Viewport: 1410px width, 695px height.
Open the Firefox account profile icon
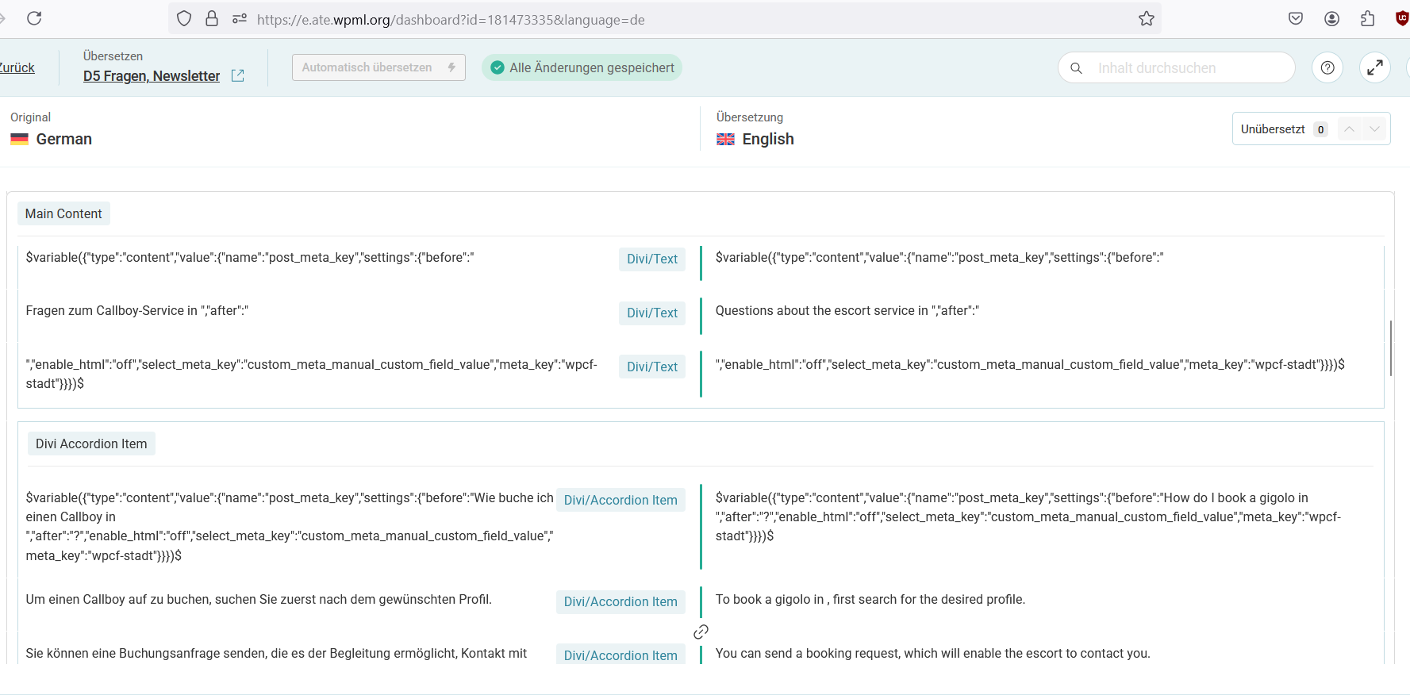click(1331, 19)
